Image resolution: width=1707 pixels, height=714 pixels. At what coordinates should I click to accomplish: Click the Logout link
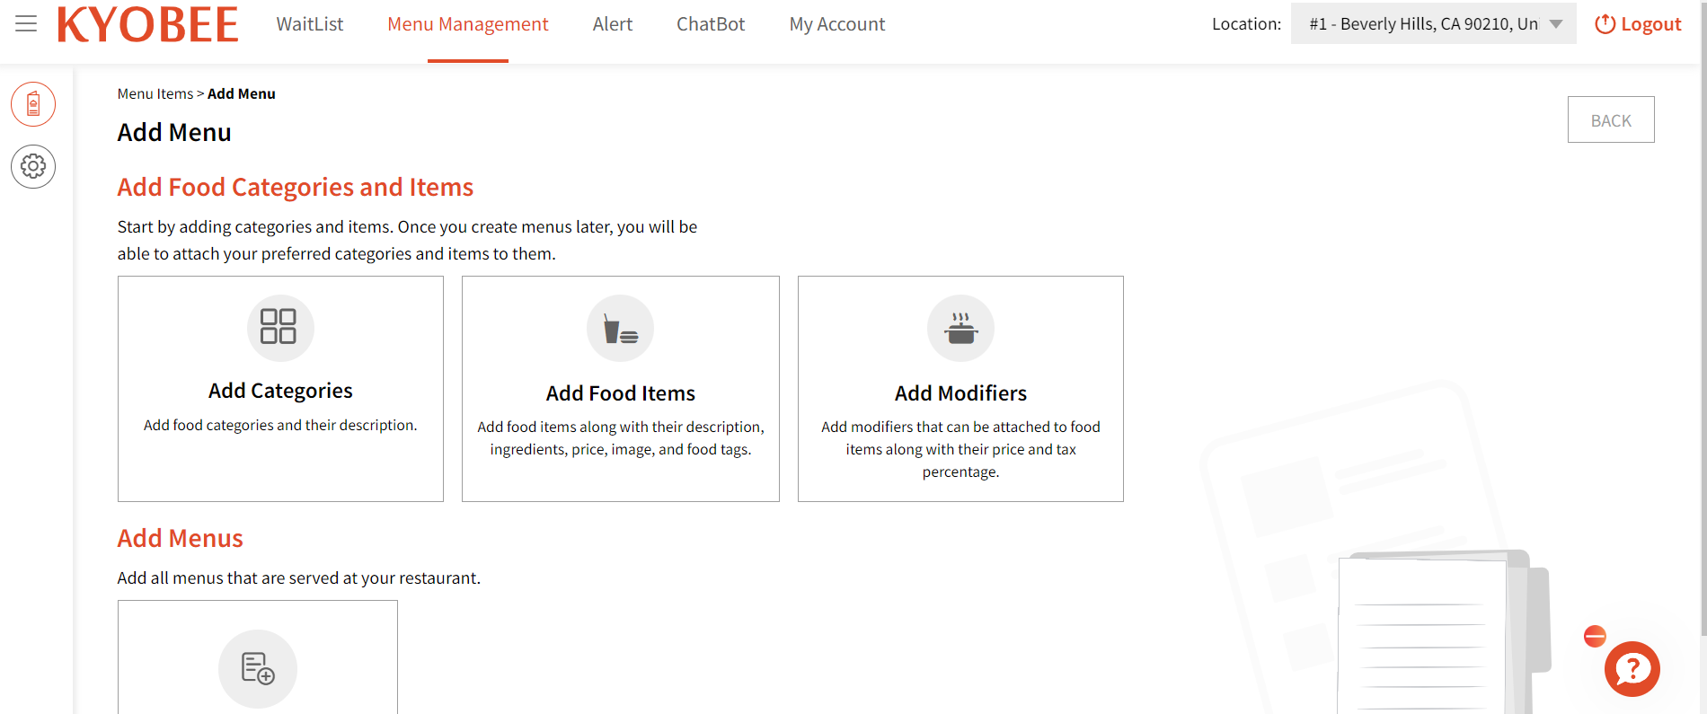point(1651,24)
